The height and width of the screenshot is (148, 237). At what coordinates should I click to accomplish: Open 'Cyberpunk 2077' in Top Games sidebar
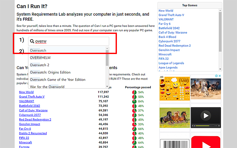click(x=169, y=41)
